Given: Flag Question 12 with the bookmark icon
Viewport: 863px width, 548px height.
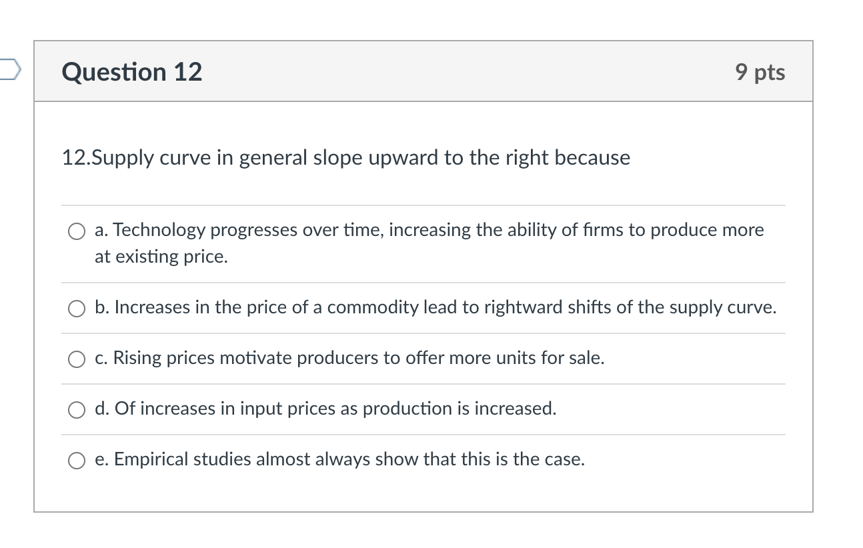Looking at the screenshot, I should [11, 69].
